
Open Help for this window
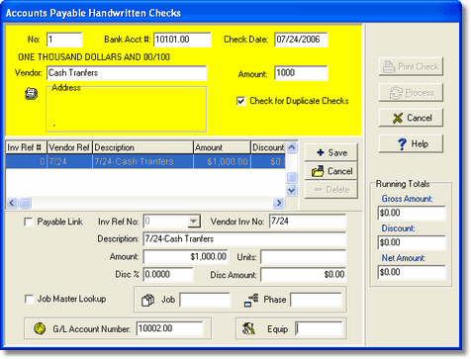coord(411,143)
